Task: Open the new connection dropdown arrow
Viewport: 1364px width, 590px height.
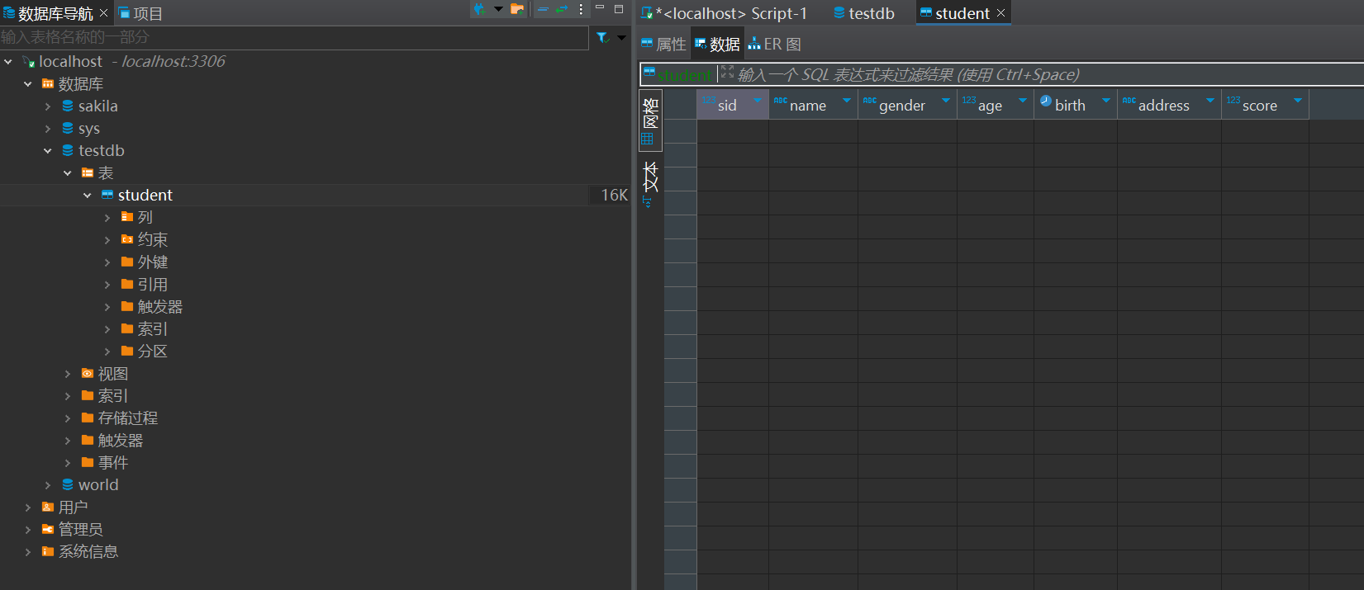Action: tap(498, 9)
